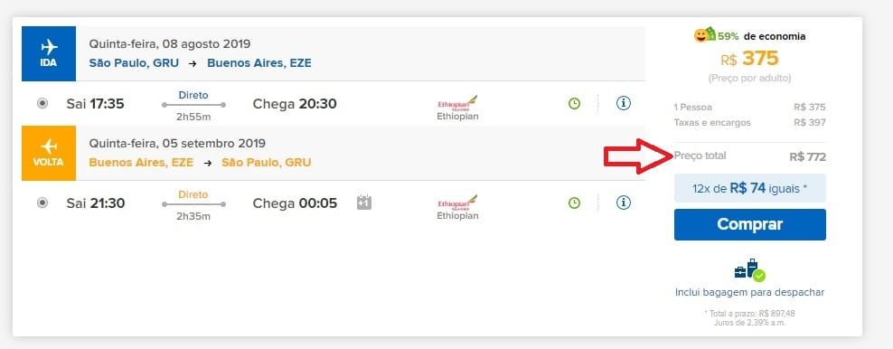The image size is (893, 349).
Task: Open info icon for the 17:35 flight
Action: [624, 104]
